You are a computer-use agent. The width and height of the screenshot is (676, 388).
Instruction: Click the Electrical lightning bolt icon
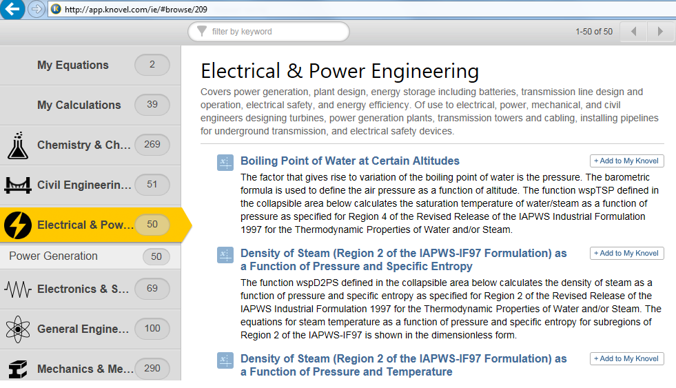pyautogui.click(x=18, y=225)
